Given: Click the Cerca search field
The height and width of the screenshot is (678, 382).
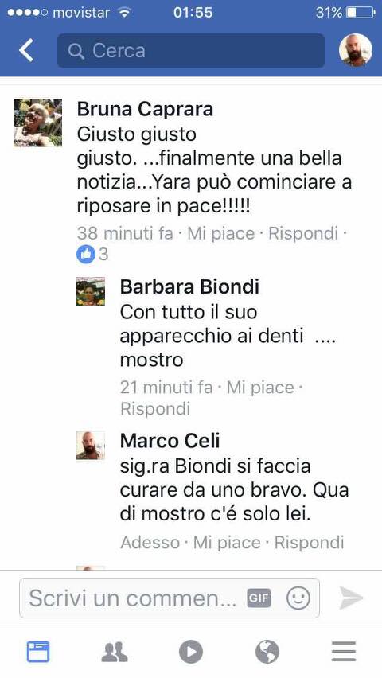Looking at the screenshot, I should 191,51.
